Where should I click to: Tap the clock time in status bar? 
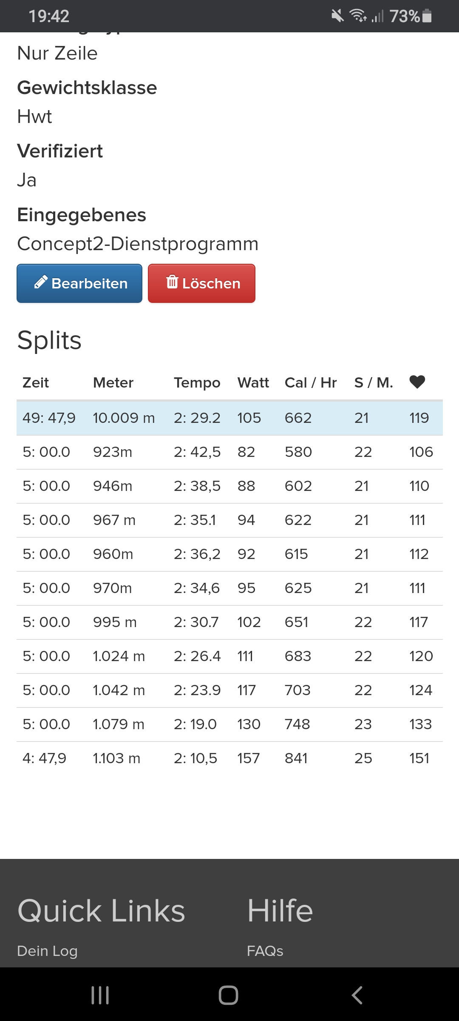[49, 16]
